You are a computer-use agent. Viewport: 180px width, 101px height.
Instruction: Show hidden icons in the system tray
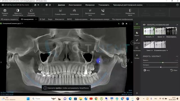coord(144,98)
